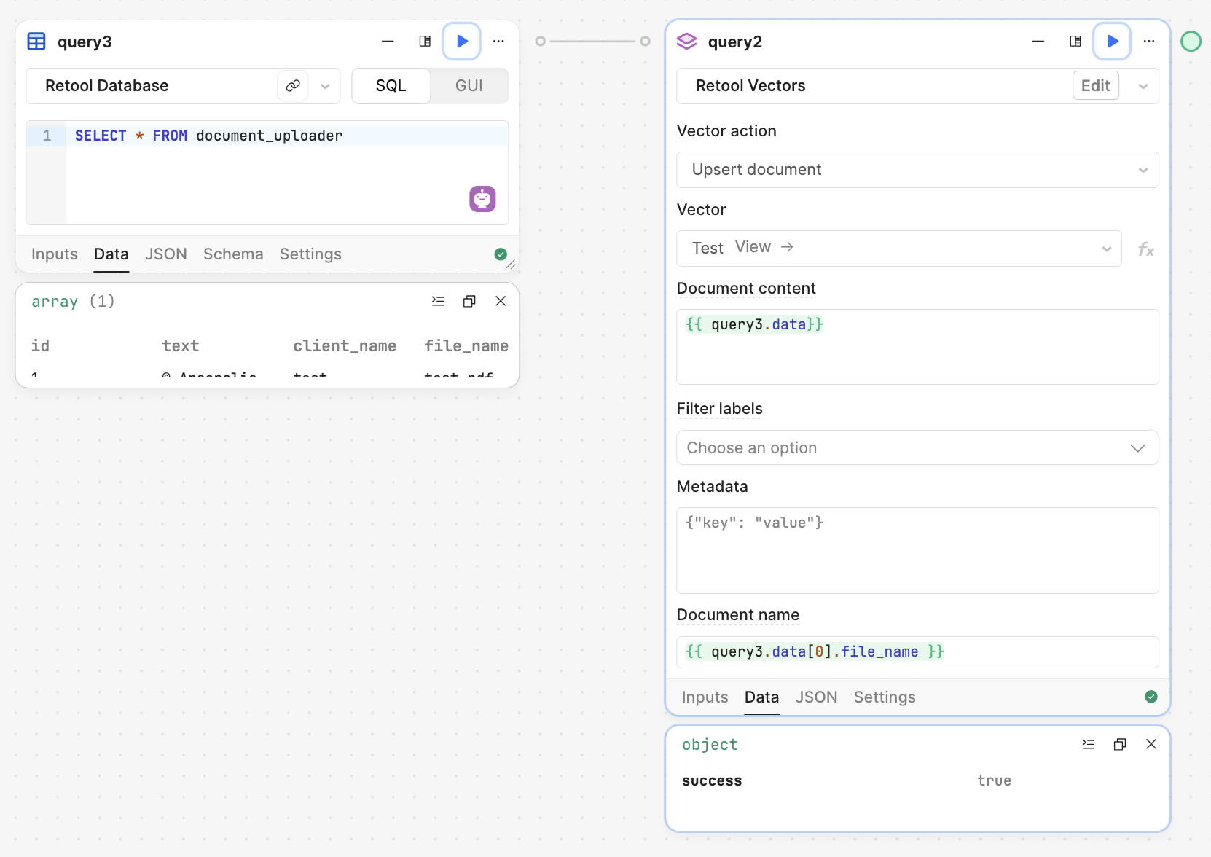The height and width of the screenshot is (857, 1211).
Task: Expand the Retool Vectors resource dropdown
Action: 1143,86
